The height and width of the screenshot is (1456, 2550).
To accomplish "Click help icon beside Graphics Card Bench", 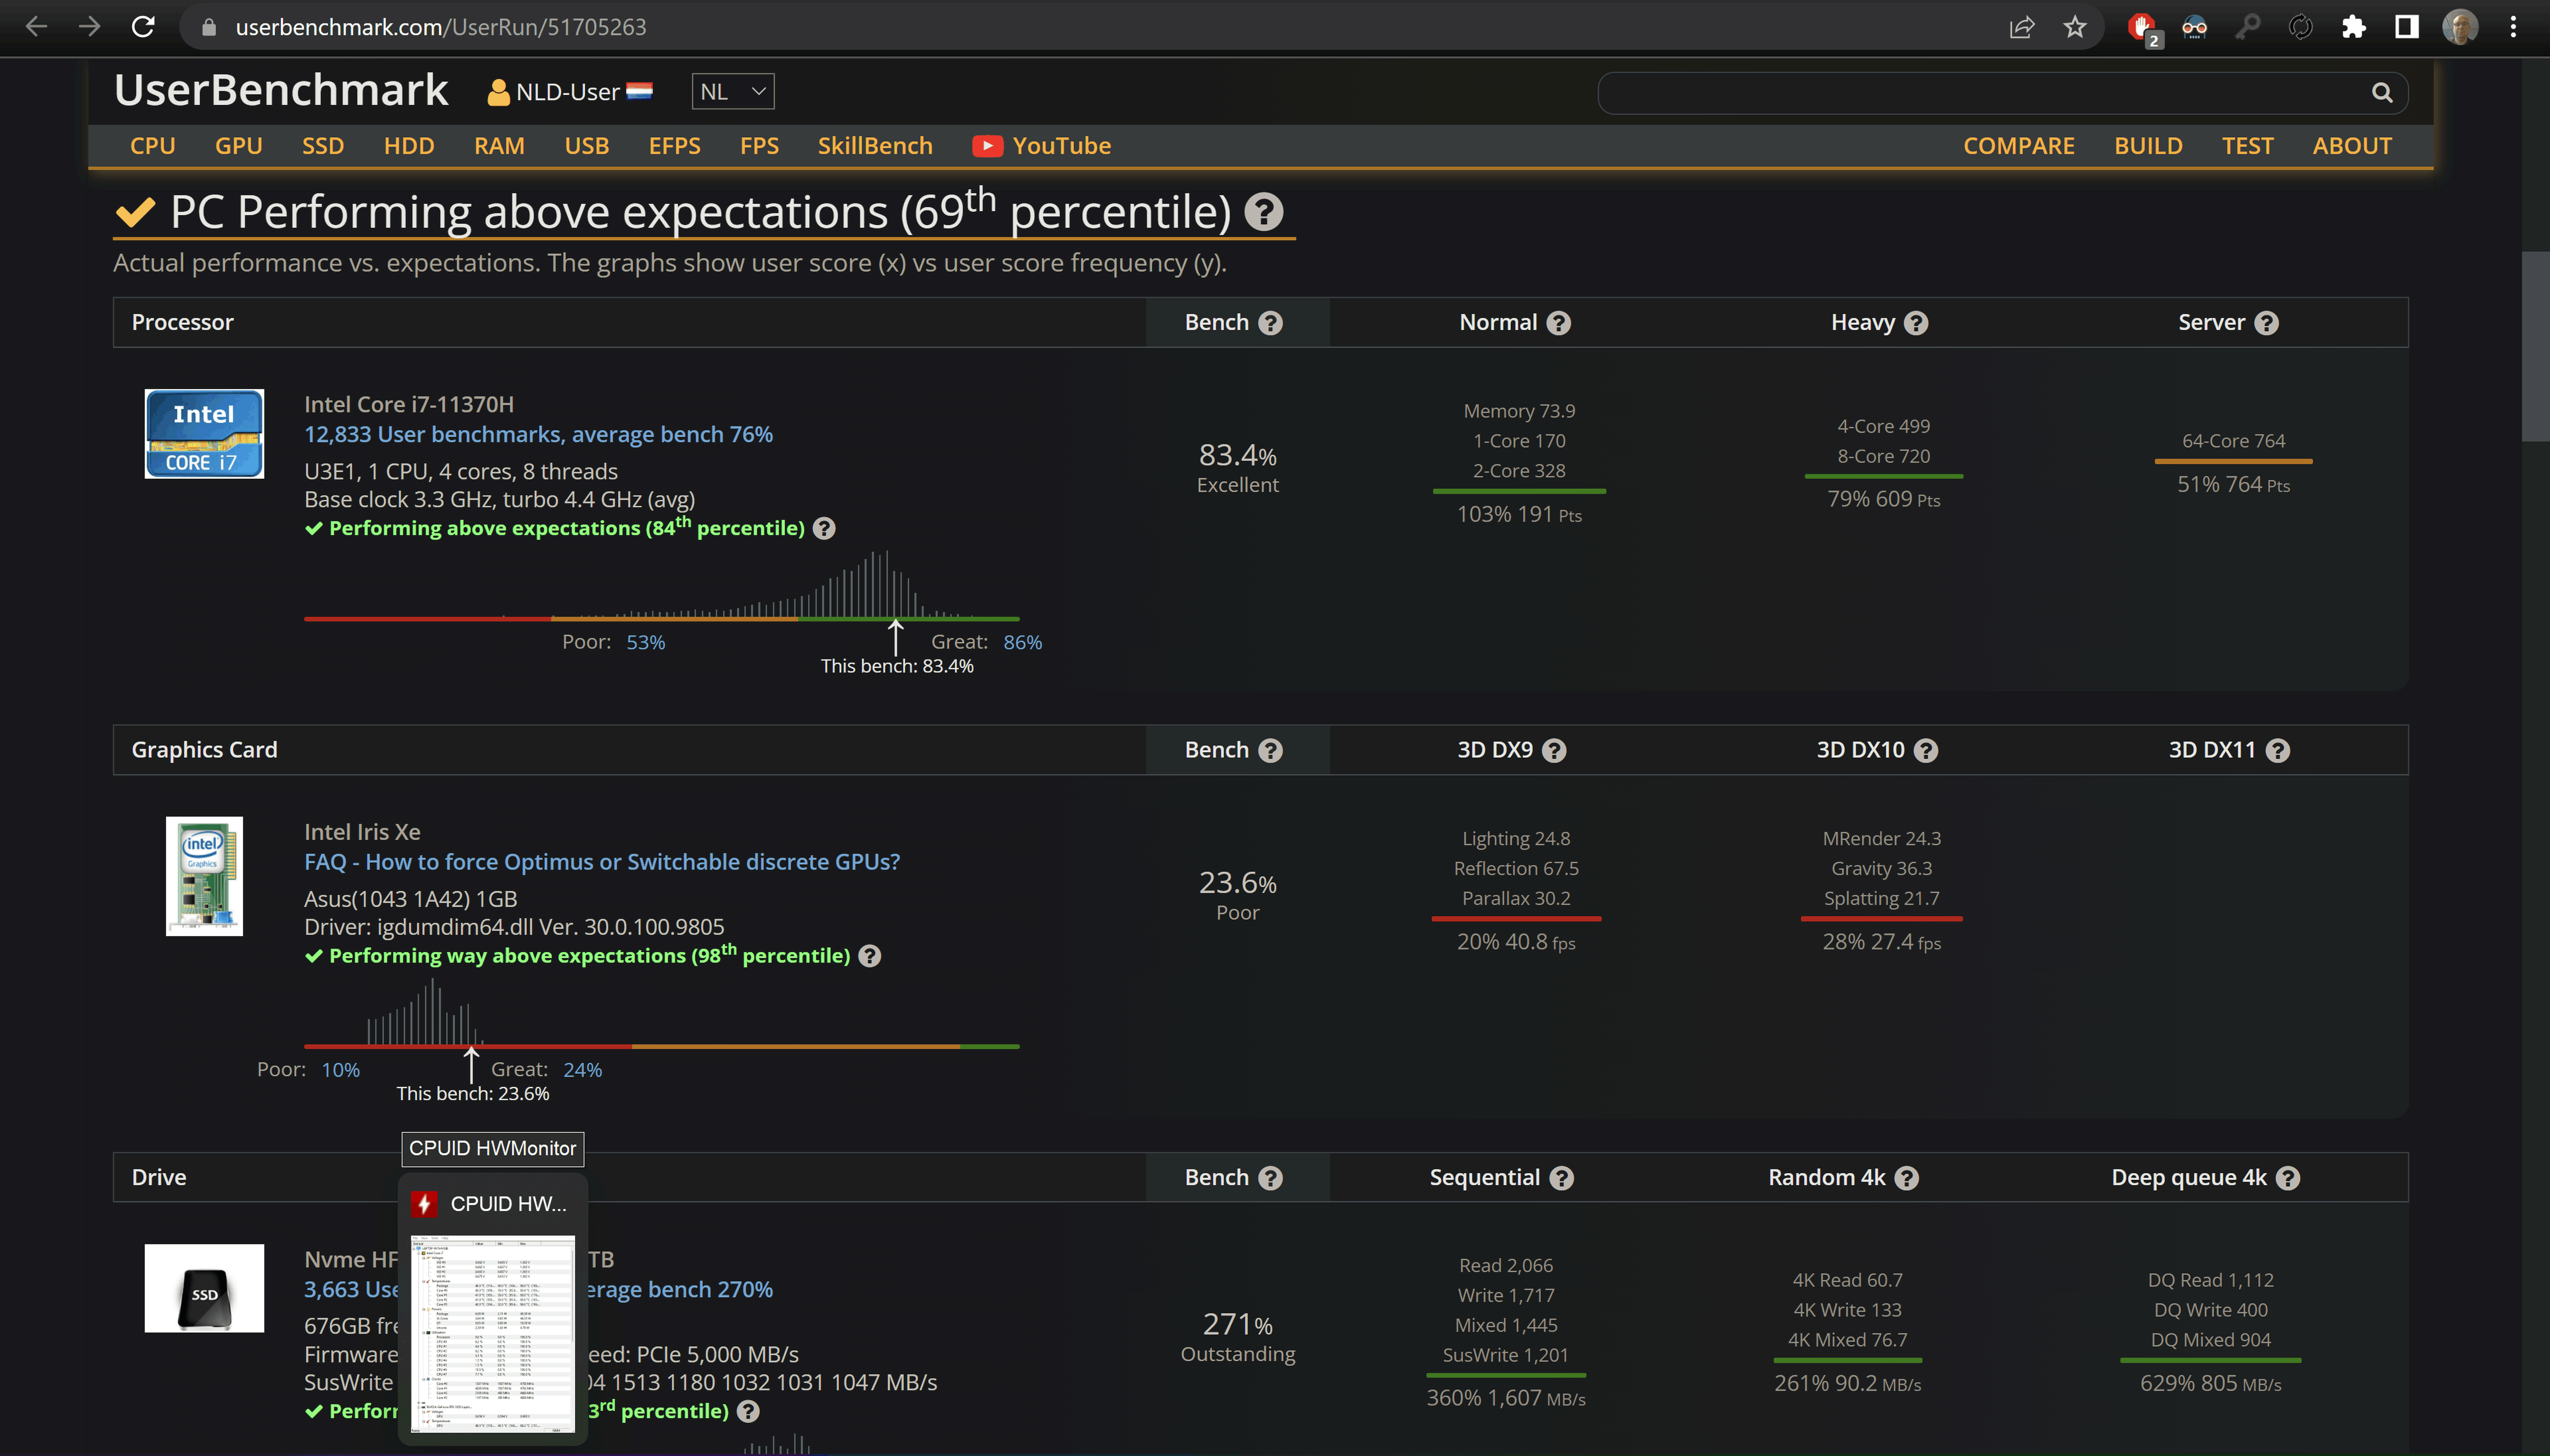I will 1270,751.
